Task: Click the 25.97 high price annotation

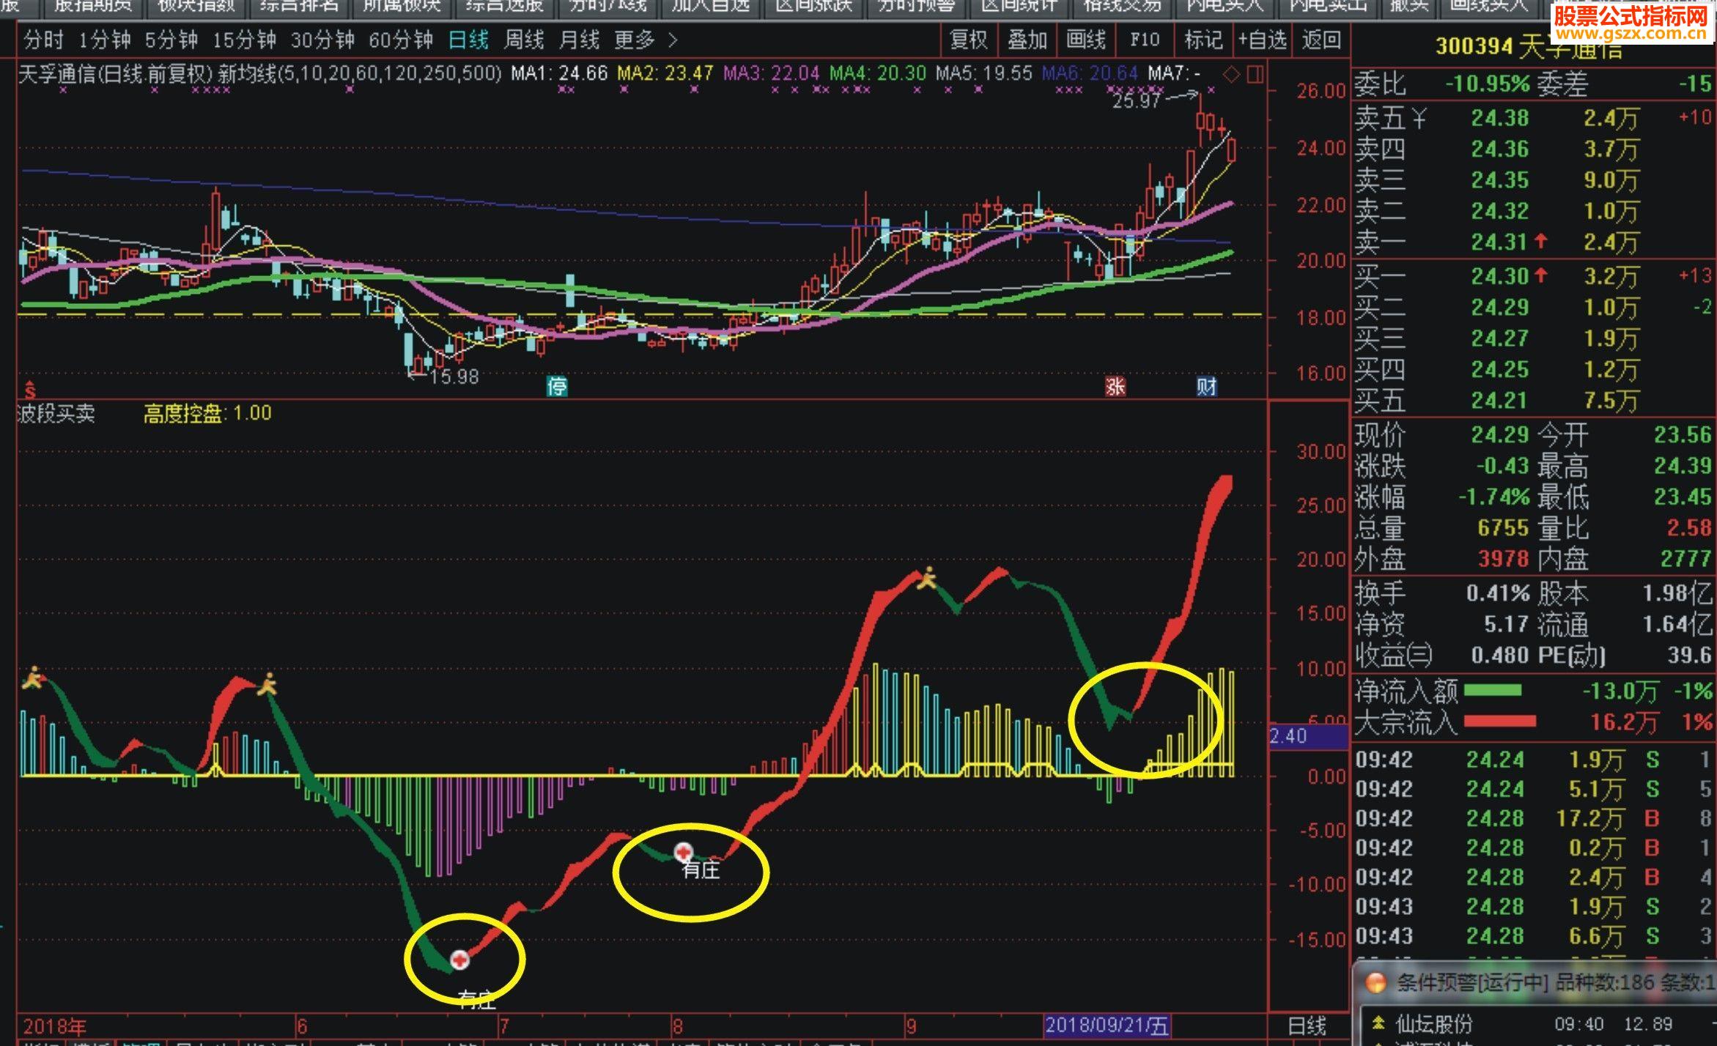Action: click(x=1137, y=101)
